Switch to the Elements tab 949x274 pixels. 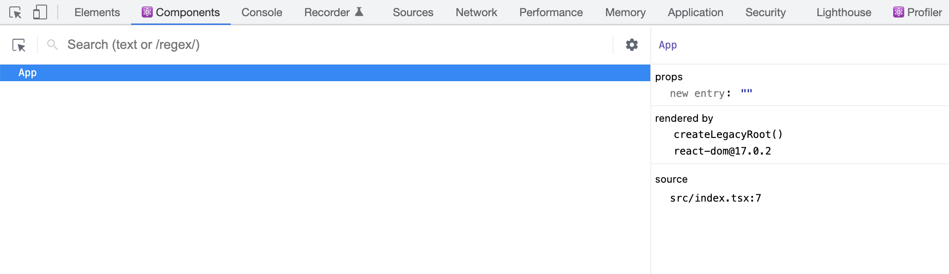click(x=96, y=12)
